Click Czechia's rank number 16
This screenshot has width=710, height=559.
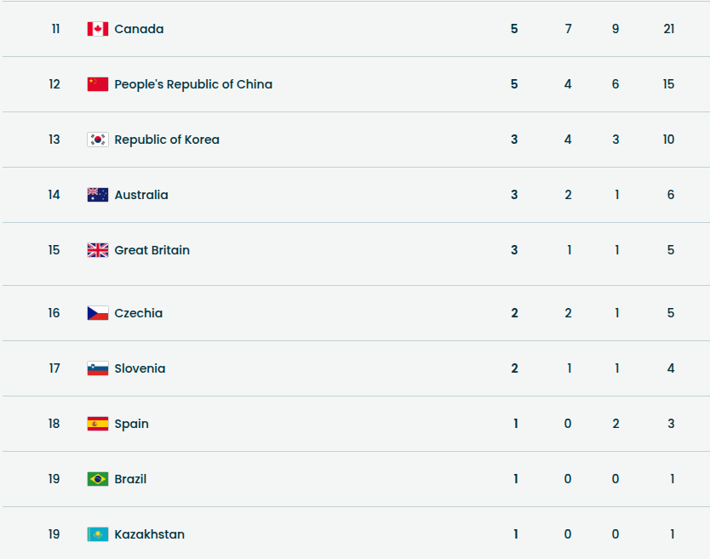tap(54, 313)
